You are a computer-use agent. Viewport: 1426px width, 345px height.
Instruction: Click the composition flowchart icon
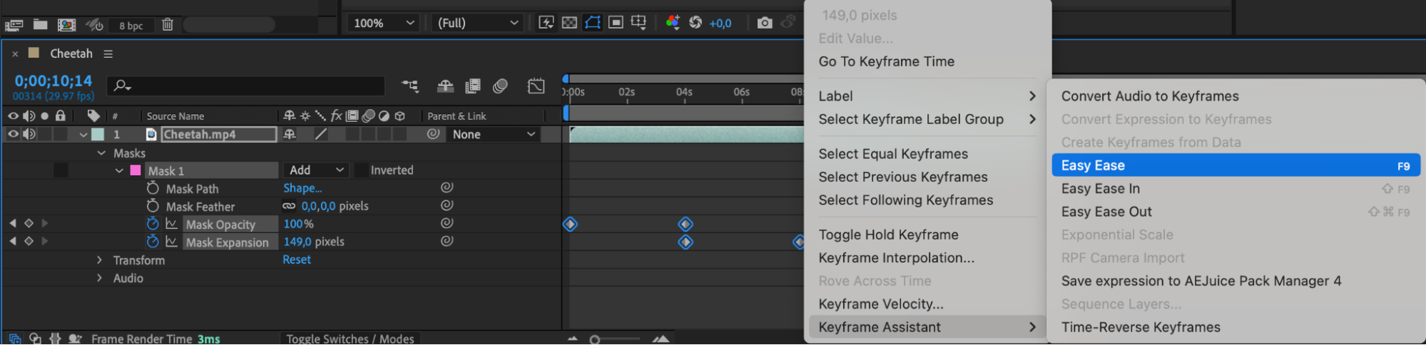pos(409,86)
